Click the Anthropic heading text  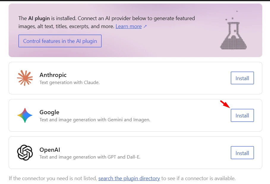(x=53, y=75)
